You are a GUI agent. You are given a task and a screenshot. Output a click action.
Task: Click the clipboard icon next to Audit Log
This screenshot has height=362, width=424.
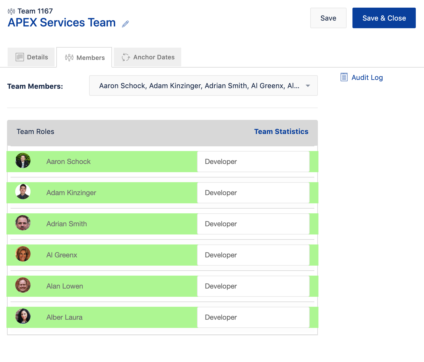(344, 77)
